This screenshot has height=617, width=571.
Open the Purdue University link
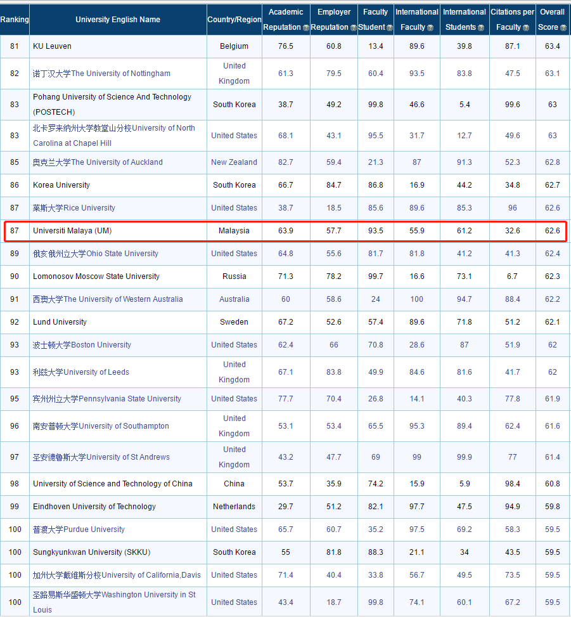(79, 529)
